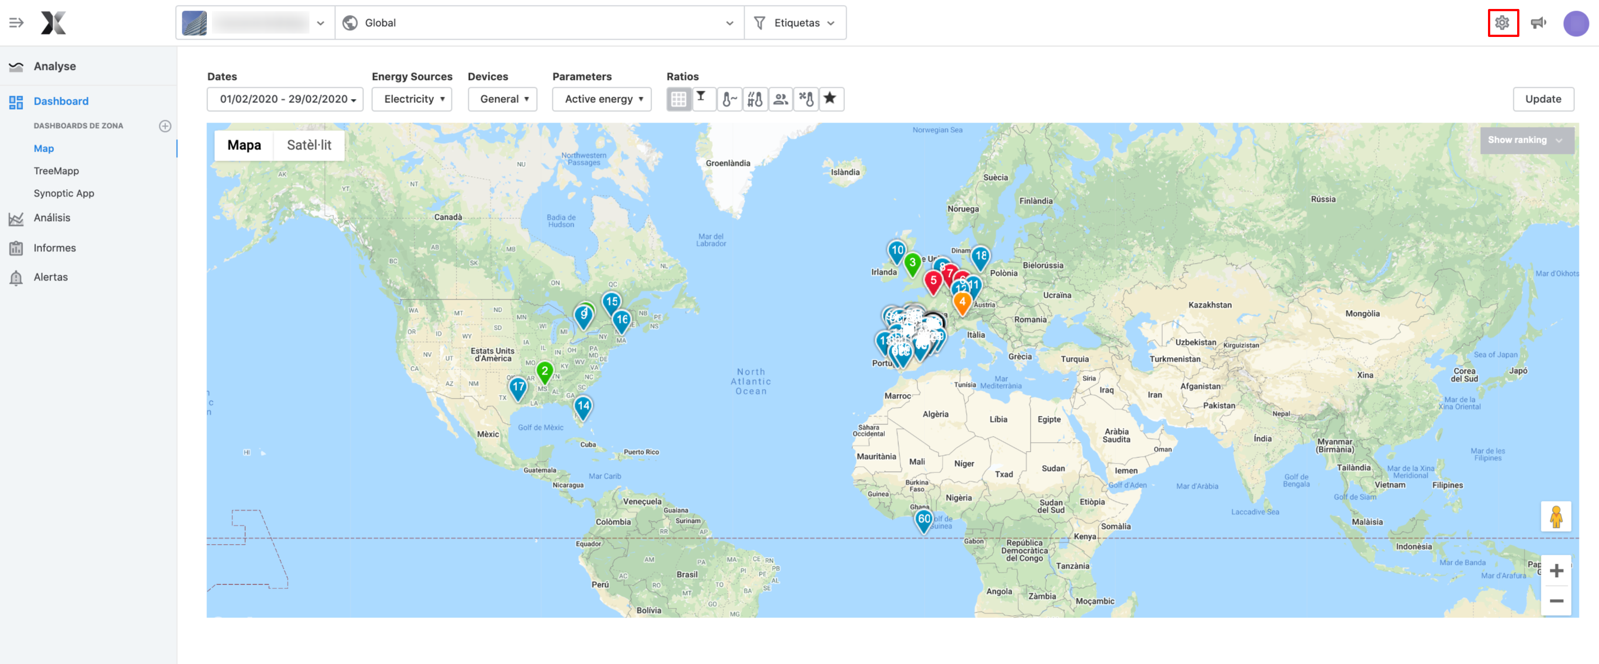Click the Alertas bell icon
The height and width of the screenshot is (664, 1599).
click(16, 278)
